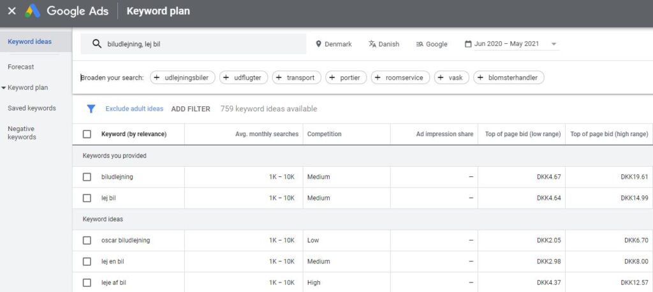This screenshot has height=292, width=653.
Task: Click the DKK2.05 bid value
Action: 548,240
